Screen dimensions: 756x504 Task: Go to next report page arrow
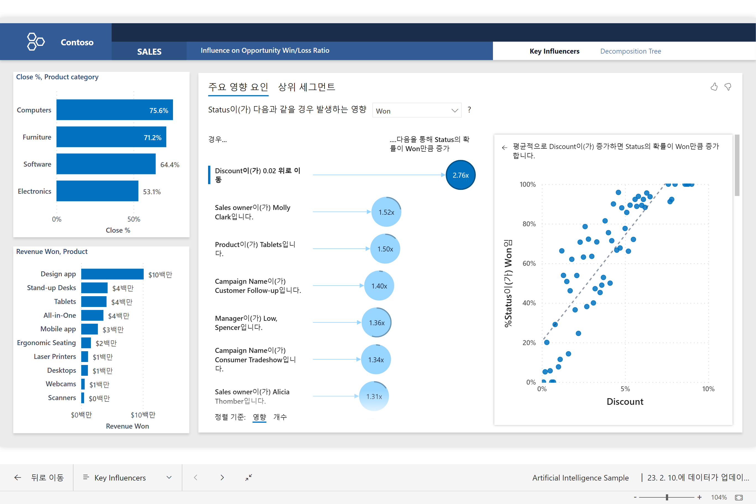tap(222, 477)
